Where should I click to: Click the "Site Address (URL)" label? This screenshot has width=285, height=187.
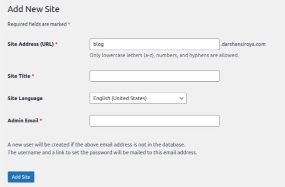click(31, 44)
